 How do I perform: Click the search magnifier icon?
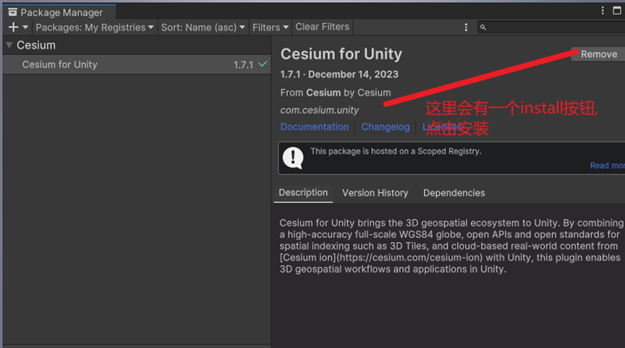483,27
